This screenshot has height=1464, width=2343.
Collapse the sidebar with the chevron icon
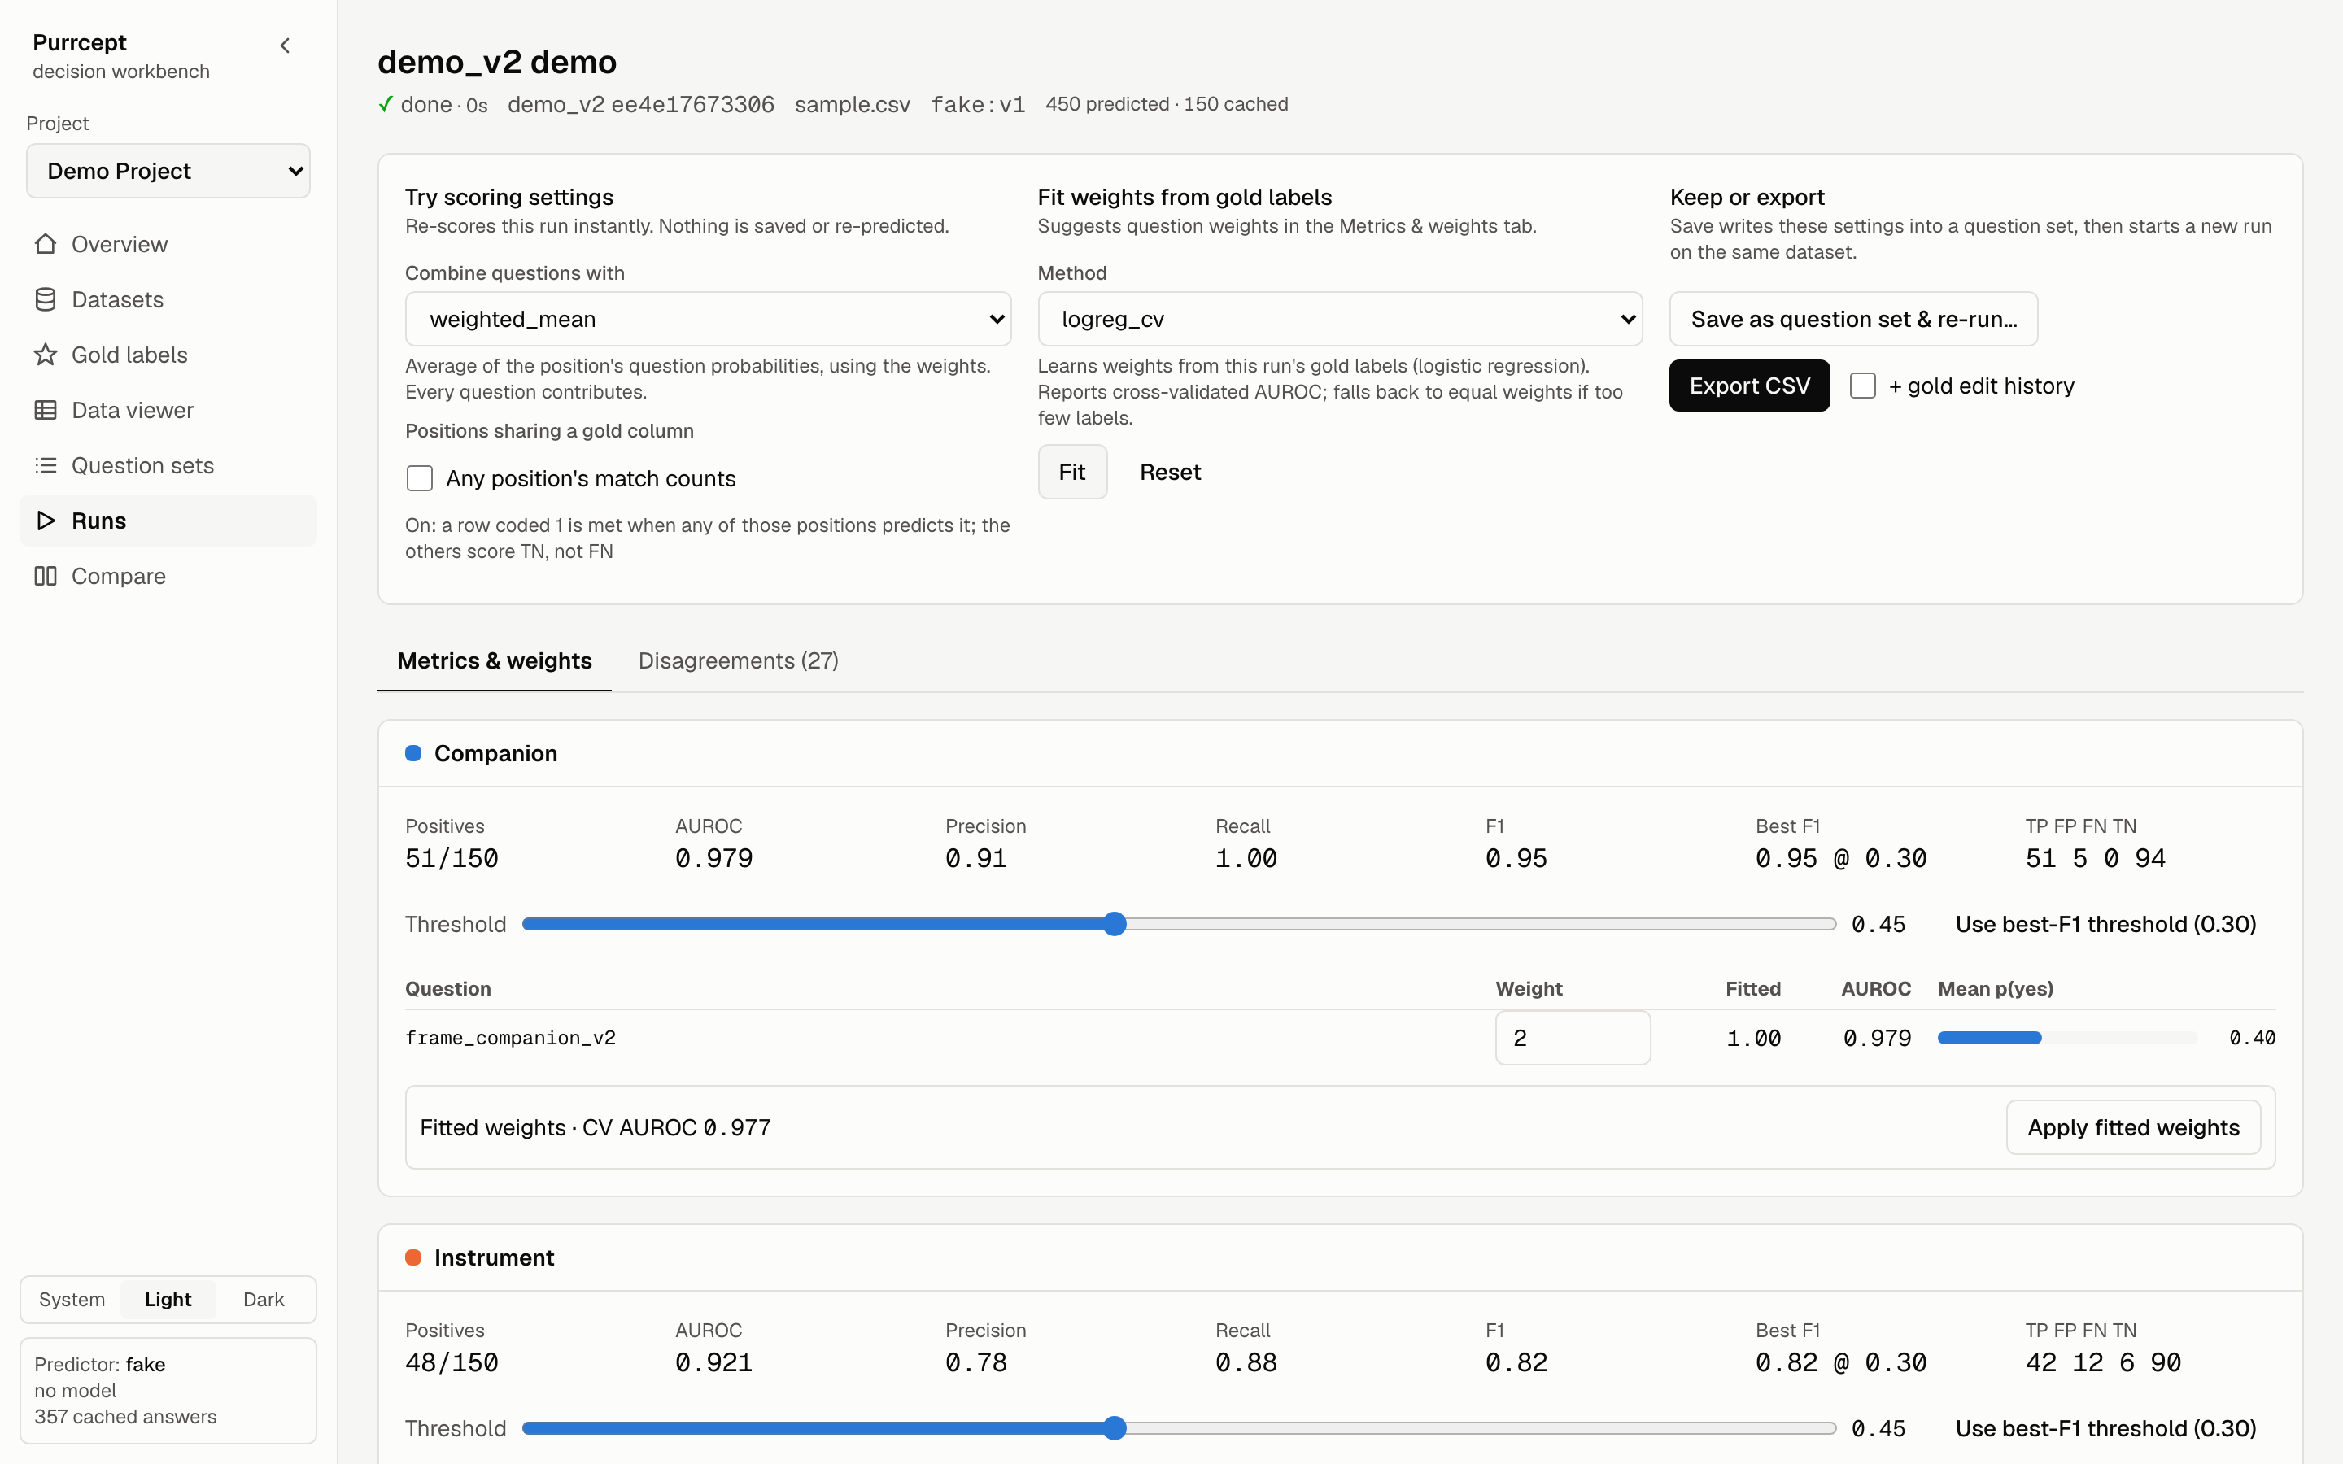tap(285, 46)
